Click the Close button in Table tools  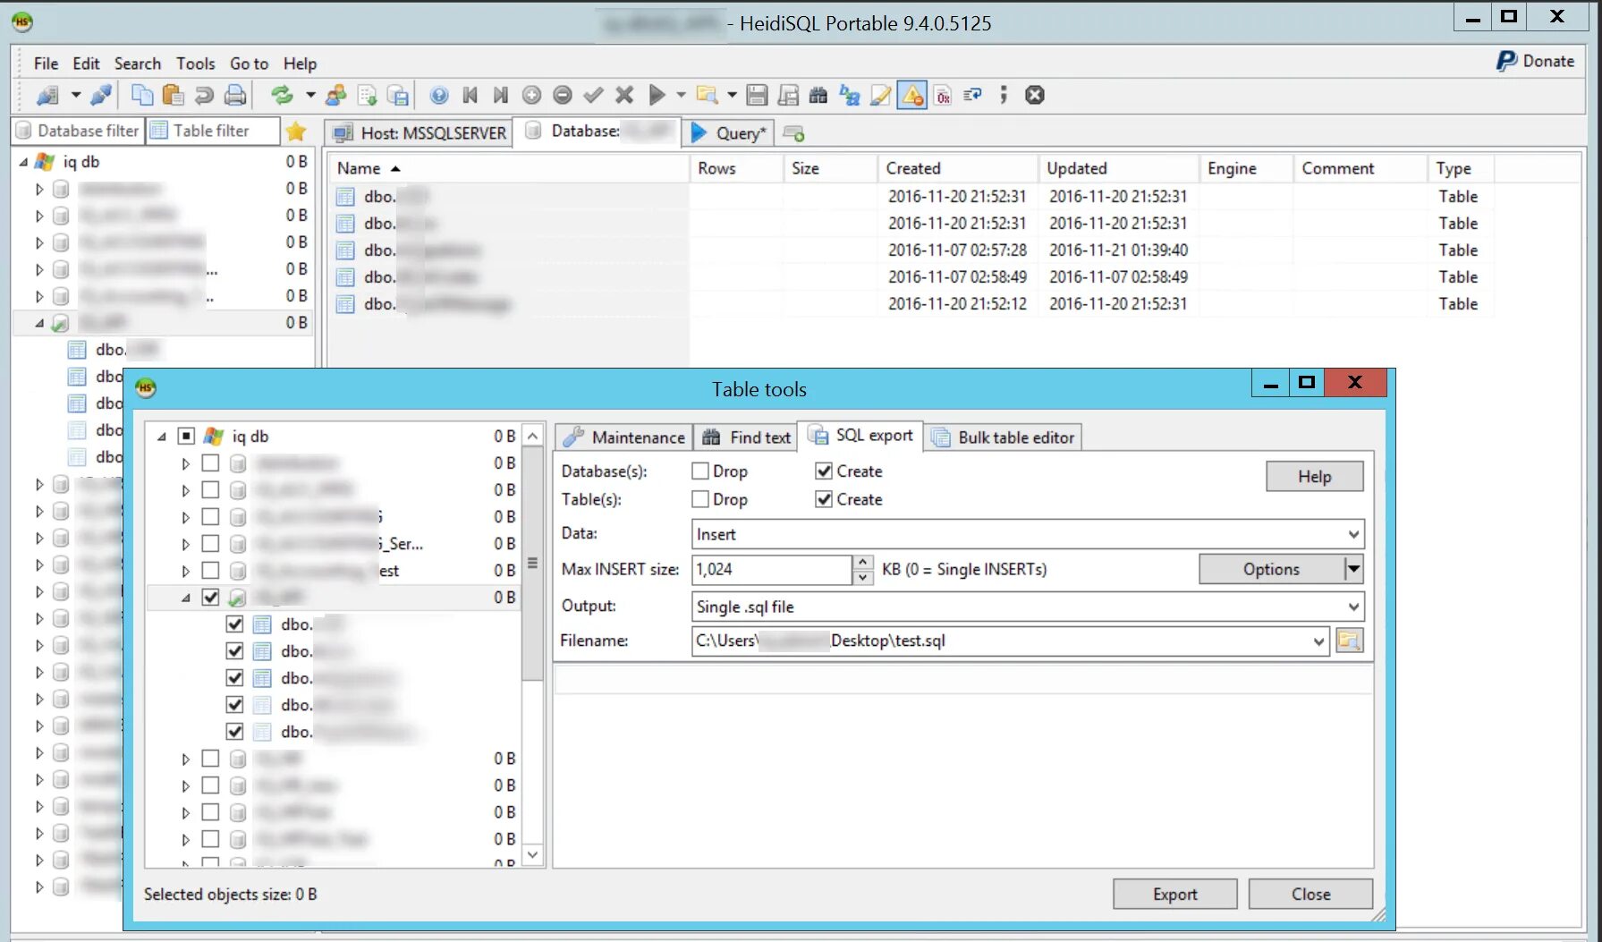click(1310, 894)
